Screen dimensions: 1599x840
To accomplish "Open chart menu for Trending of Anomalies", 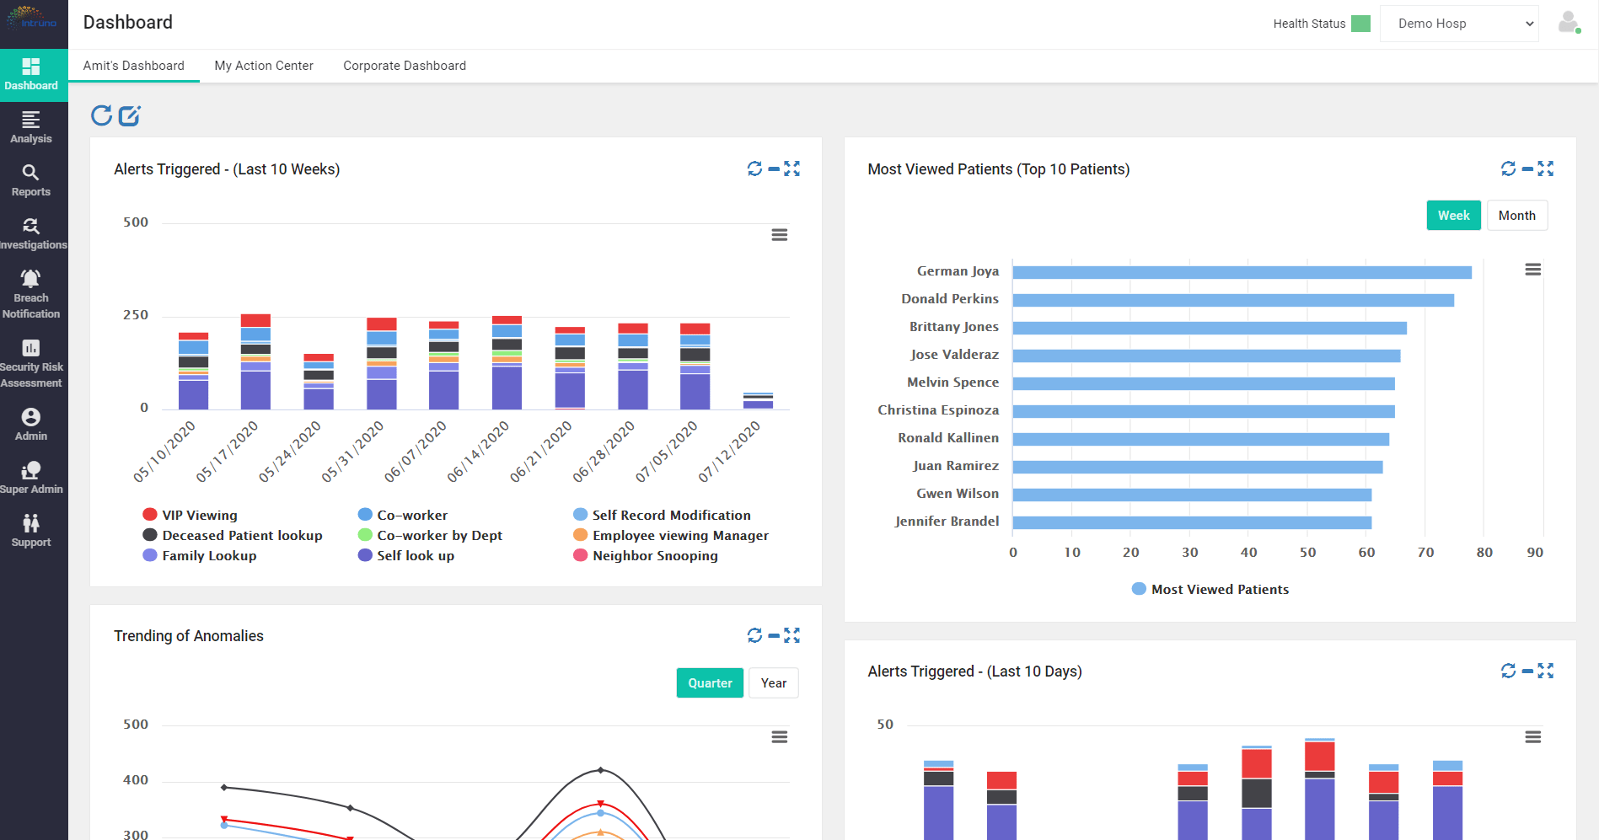I will [x=780, y=737].
